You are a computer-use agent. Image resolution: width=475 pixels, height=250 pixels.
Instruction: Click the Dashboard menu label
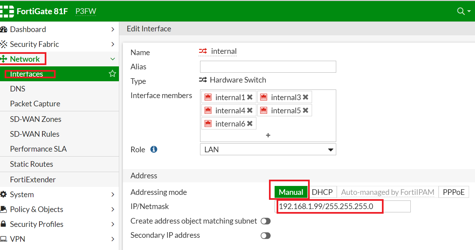[28, 29]
